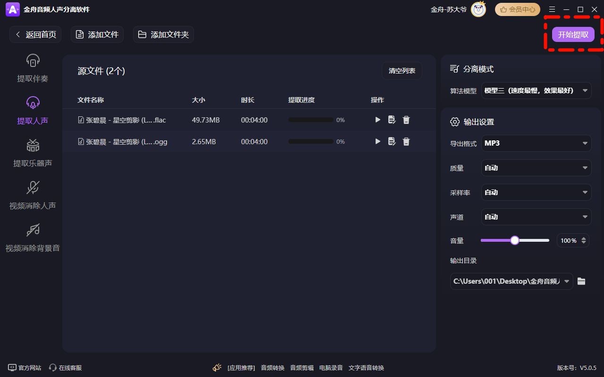Viewport: 604px width, 377px height.
Task: Select the 提取人声 sidebar mode
Action: [x=33, y=111]
